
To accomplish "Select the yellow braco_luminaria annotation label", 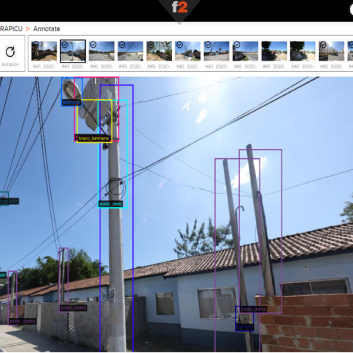I will click(93, 139).
